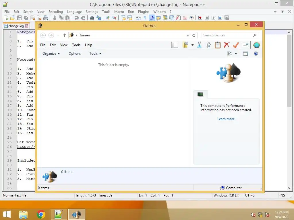Screen dimensions: 294x220
Task: Open the Macro menu in Notepad++
Action: (x=119, y=11)
